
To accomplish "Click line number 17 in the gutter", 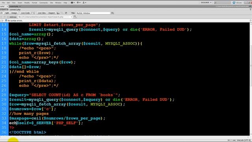I will pyautogui.click(x=4, y=43).
